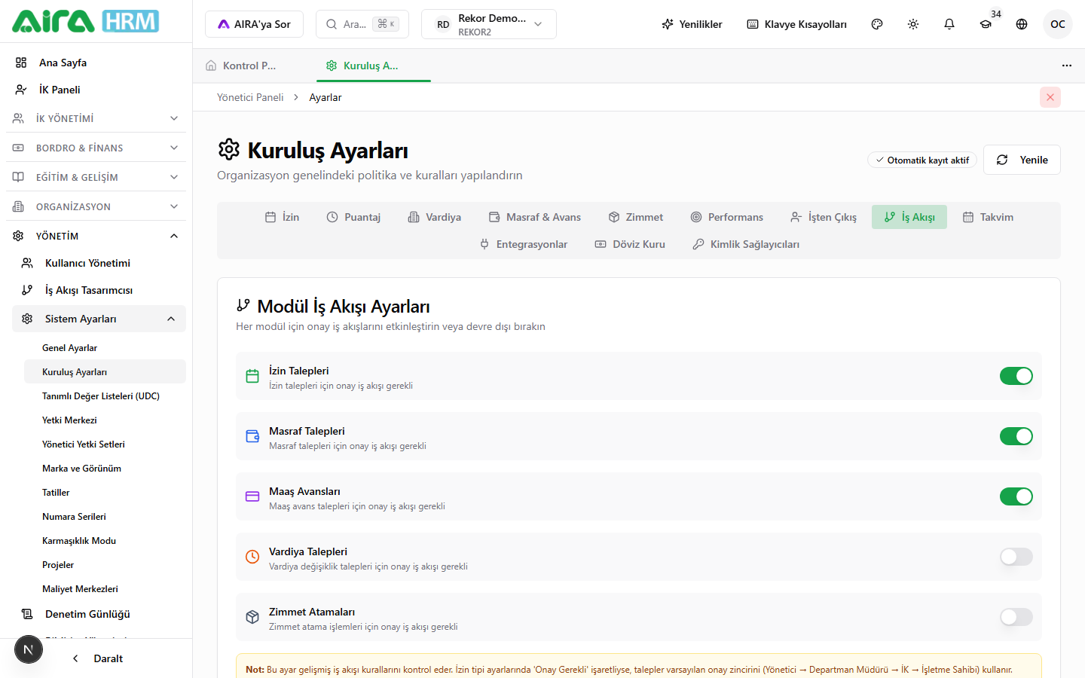
Task: Click the Modül İş Akışı branch icon
Action: click(243, 305)
